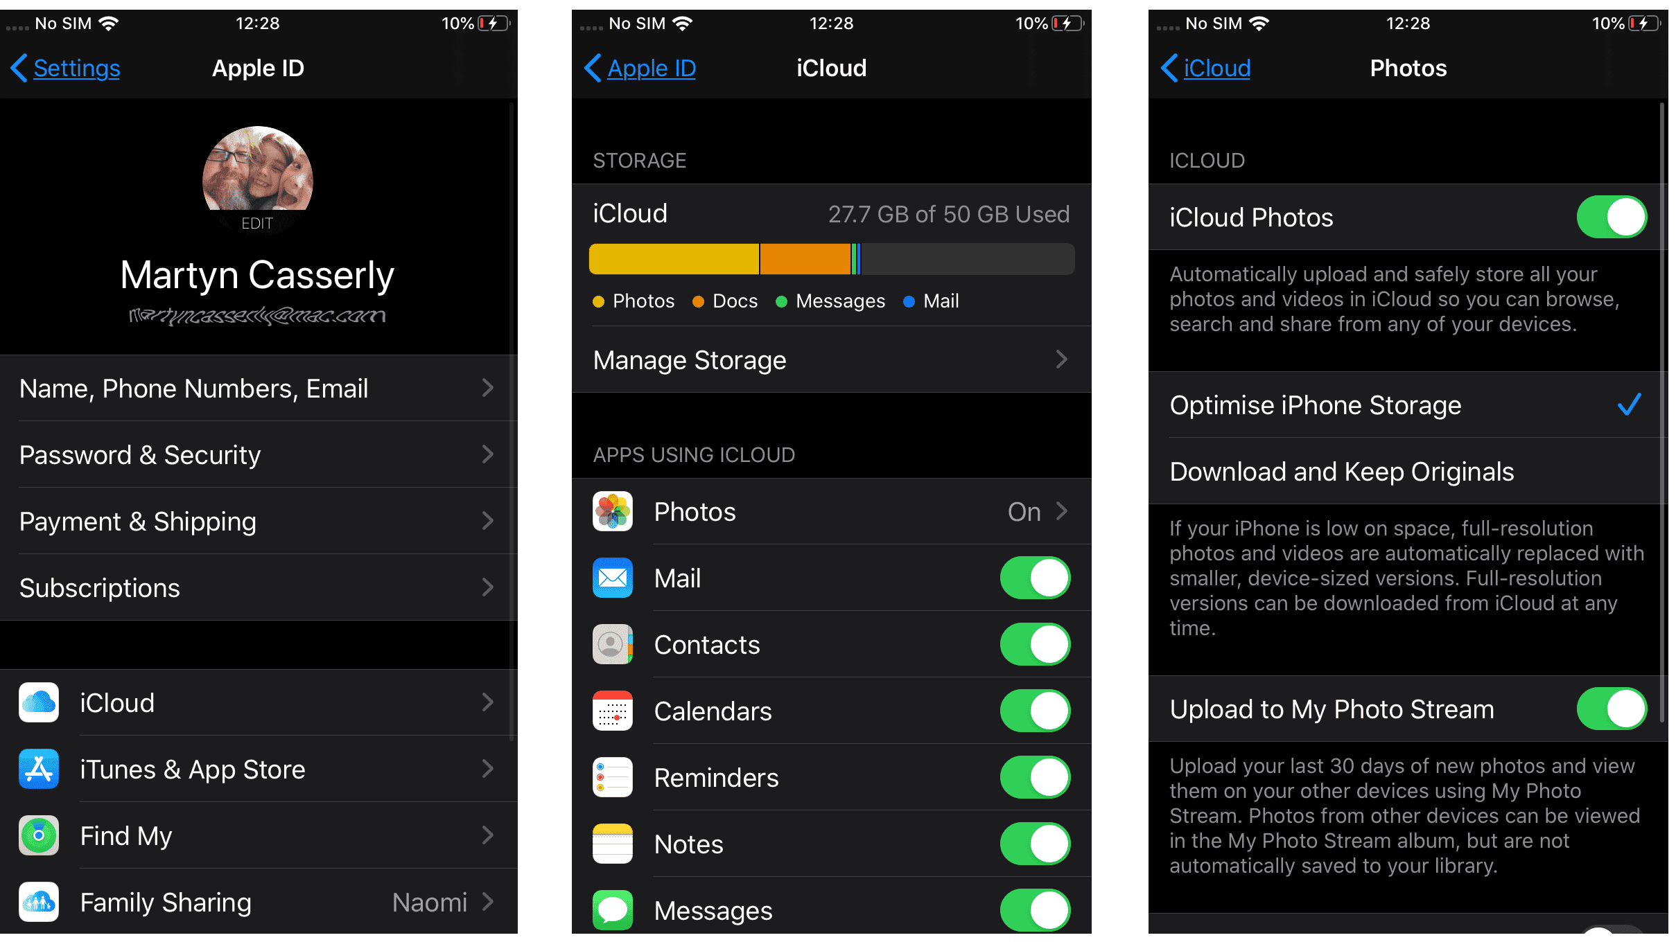Open Payment & Shipping disclosure arrow
The image size is (1676, 942).
point(488,521)
